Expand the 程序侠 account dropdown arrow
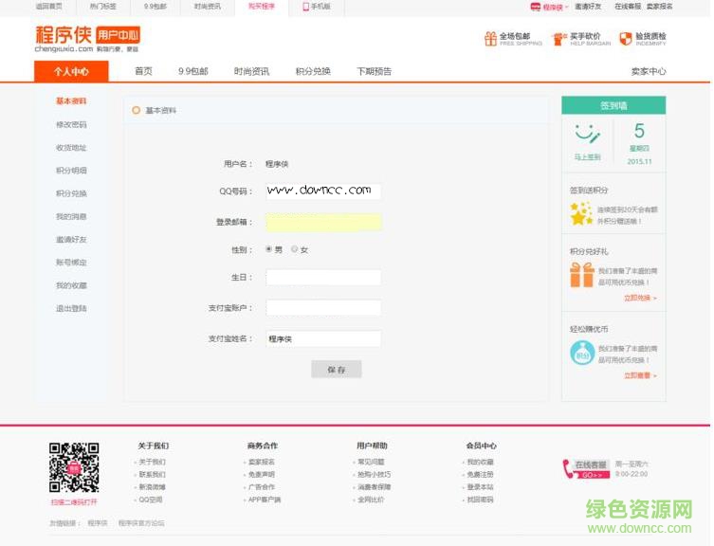 click(566, 7)
